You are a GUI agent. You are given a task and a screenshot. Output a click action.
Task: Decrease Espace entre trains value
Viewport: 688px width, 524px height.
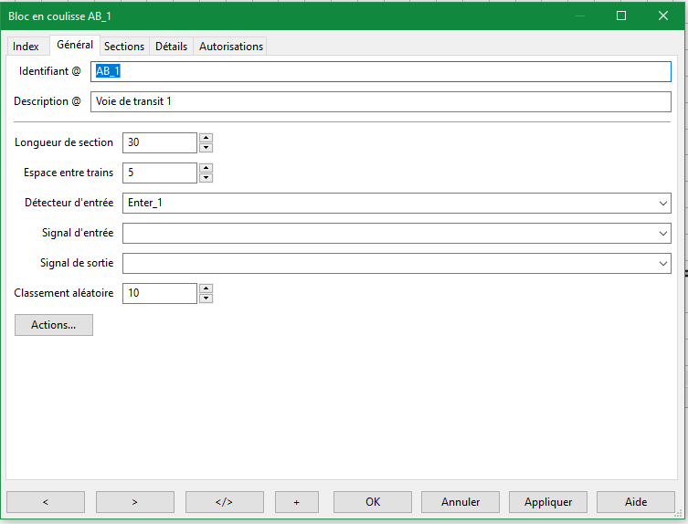point(206,178)
